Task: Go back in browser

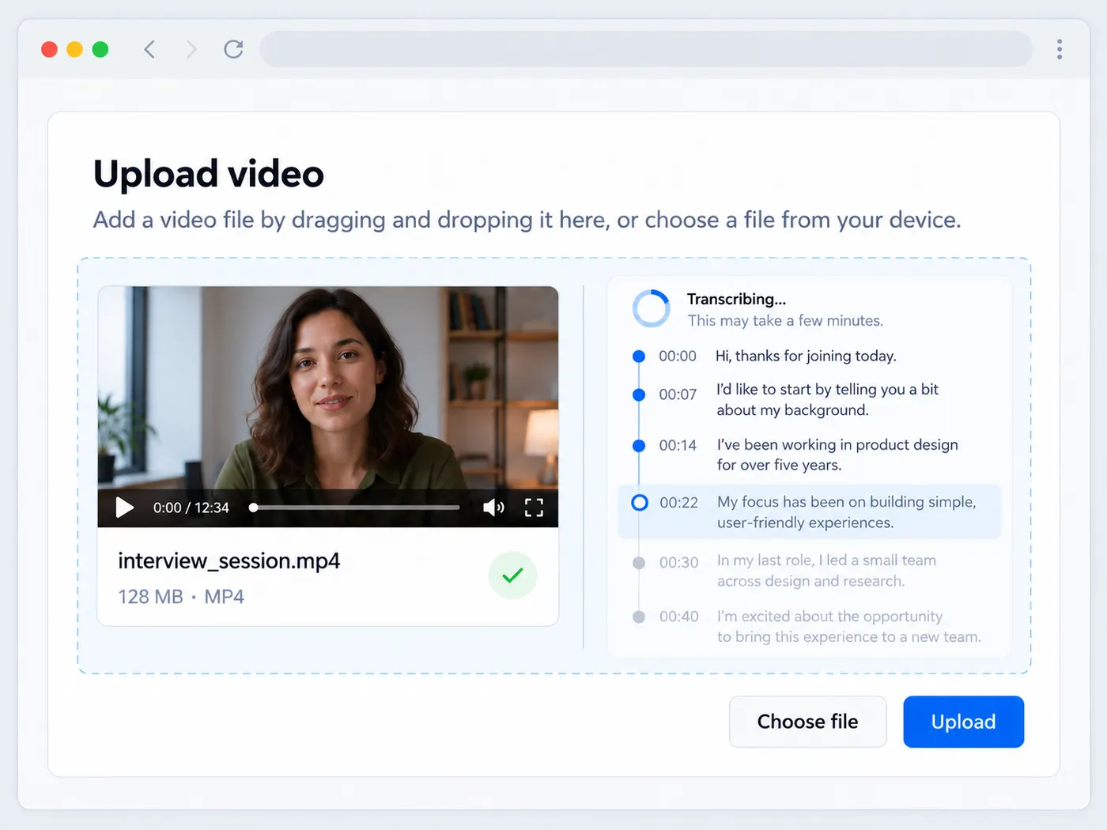Action: [x=149, y=50]
